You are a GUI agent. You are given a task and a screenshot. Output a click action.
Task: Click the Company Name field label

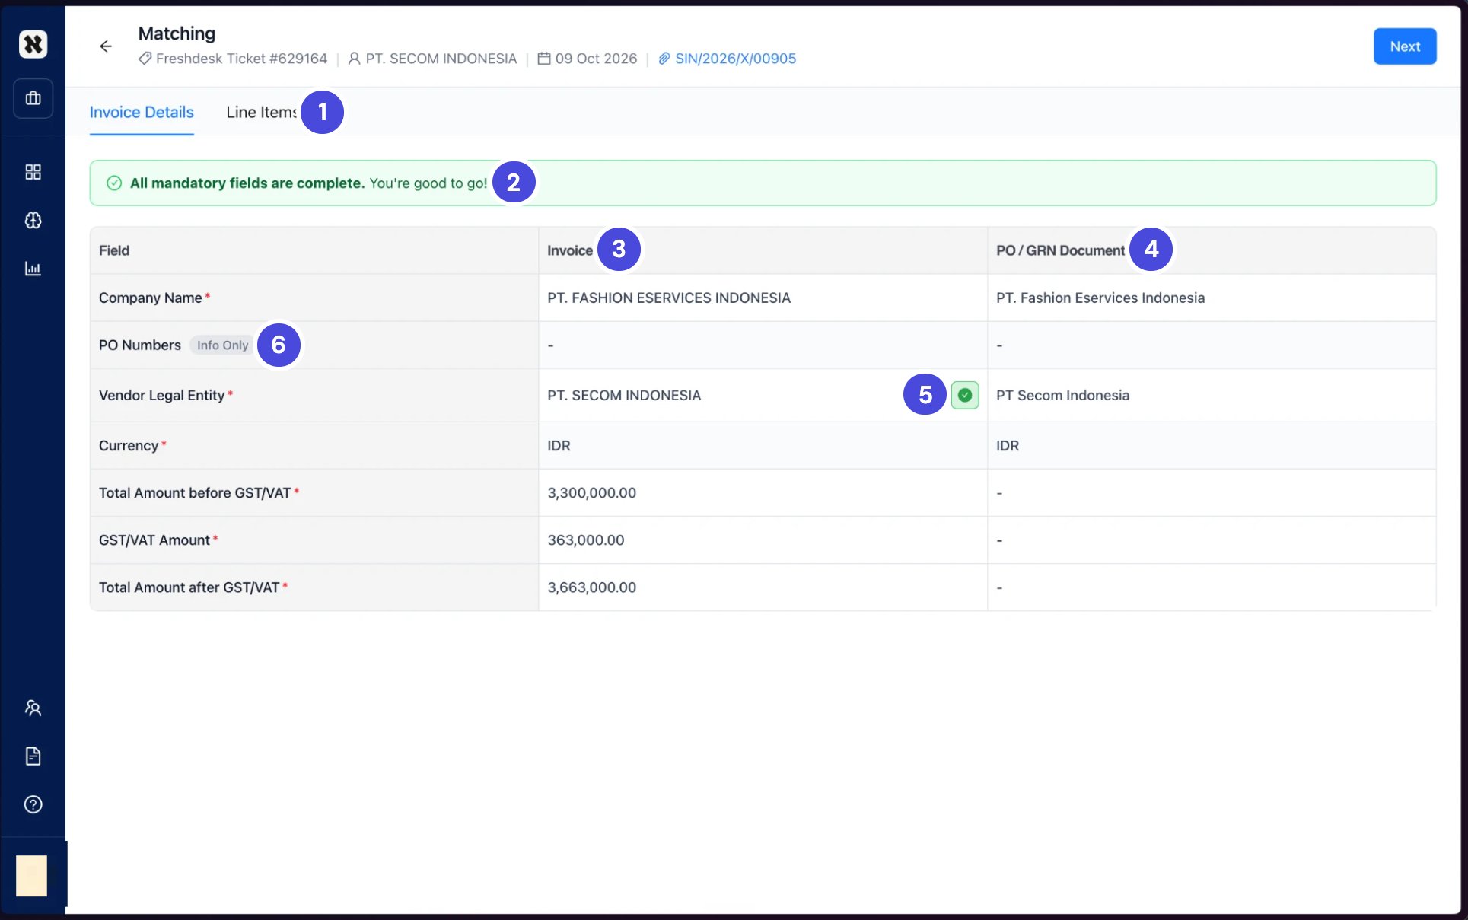click(x=151, y=298)
